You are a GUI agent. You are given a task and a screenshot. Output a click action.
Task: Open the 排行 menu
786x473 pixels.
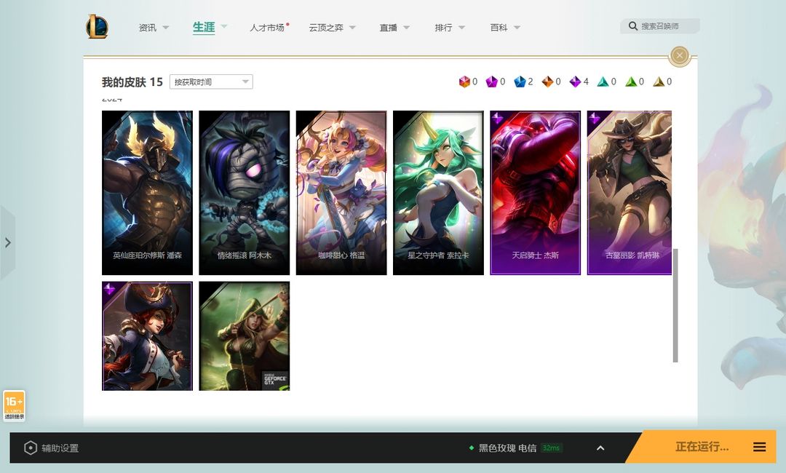tap(443, 28)
